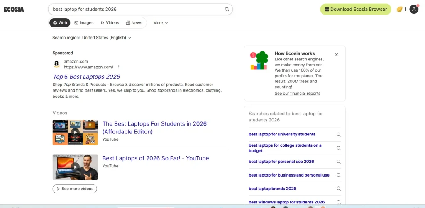Select related search best laptop for personal use 2026

pos(281,162)
